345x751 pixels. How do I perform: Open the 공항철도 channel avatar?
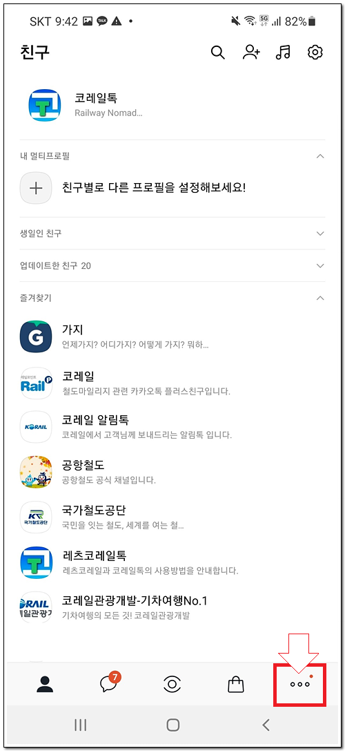[36, 472]
